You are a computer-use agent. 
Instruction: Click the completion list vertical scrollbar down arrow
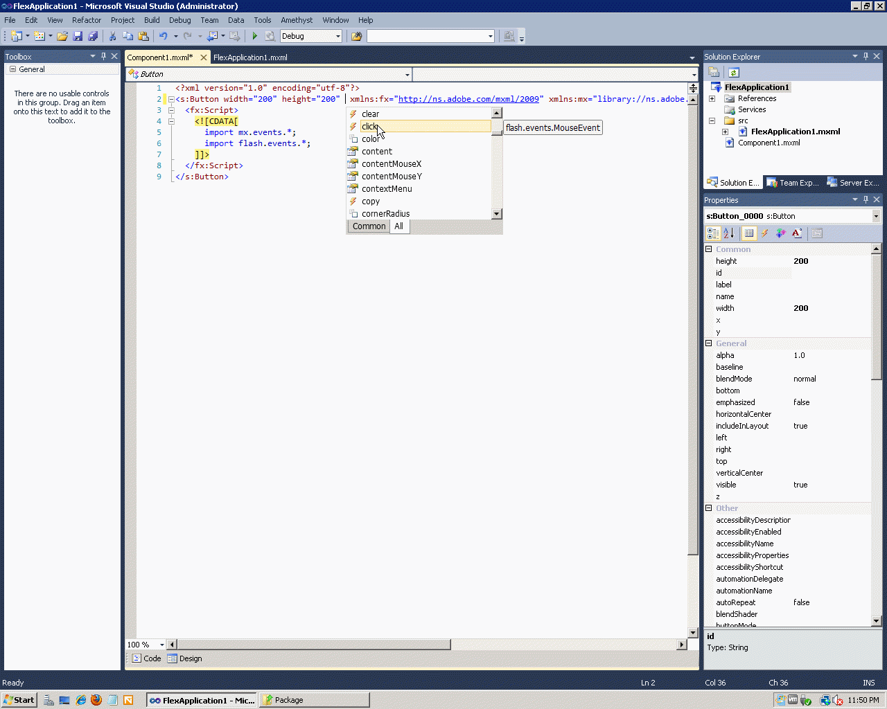(x=496, y=214)
